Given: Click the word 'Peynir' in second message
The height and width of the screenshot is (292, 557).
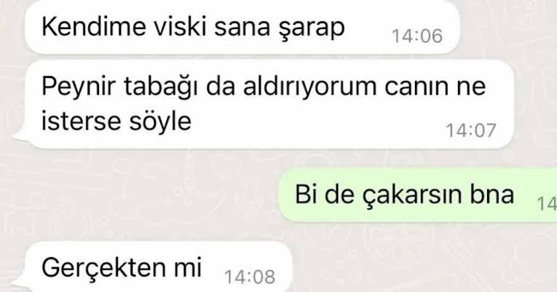Looking at the screenshot, I should point(79,87).
